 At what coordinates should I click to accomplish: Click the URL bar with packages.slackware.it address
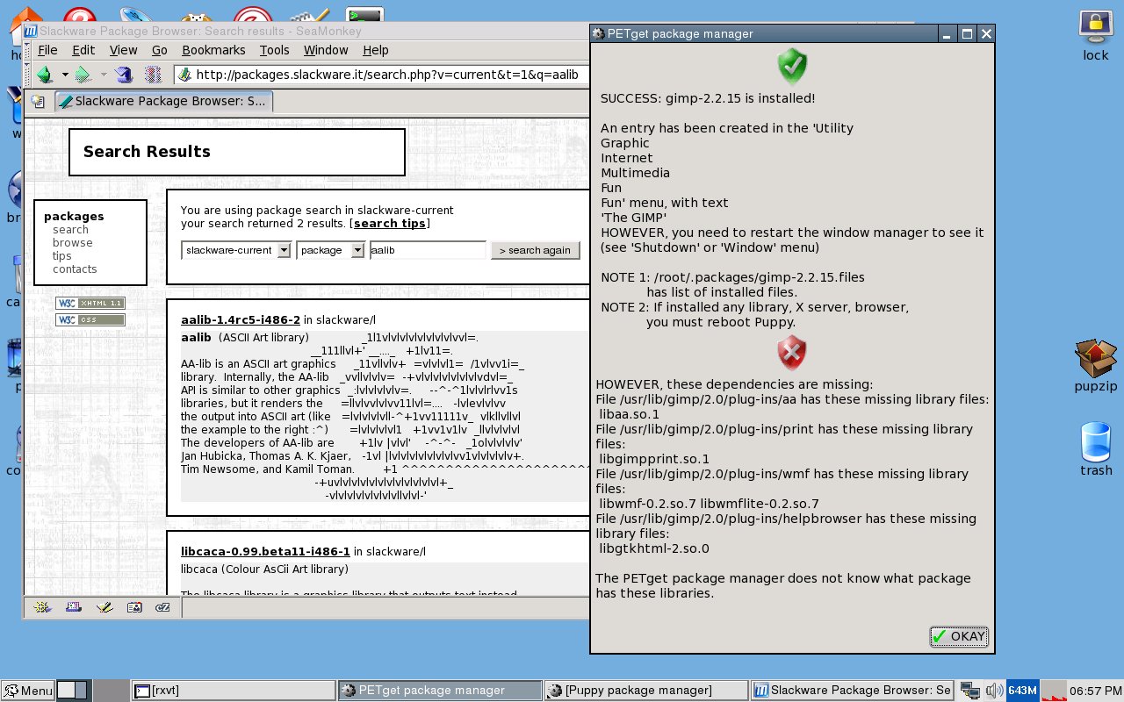coord(381,75)
